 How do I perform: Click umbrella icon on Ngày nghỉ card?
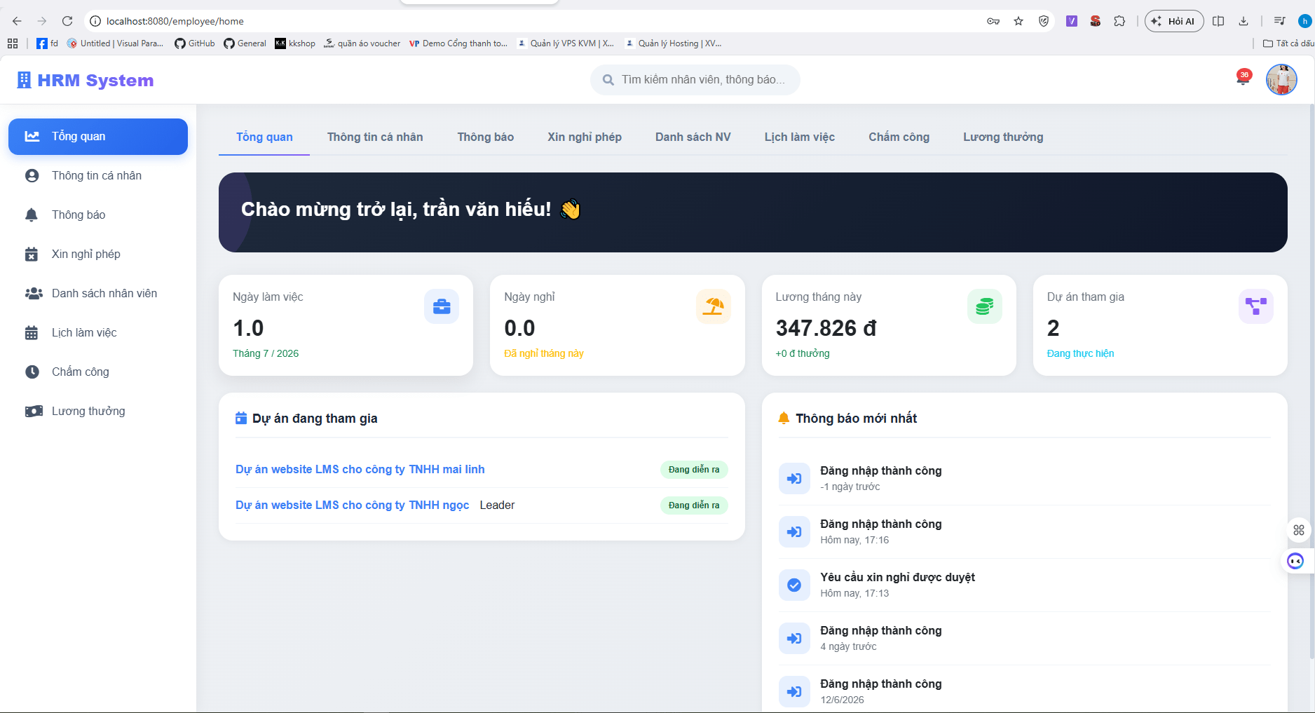point(714,306)
